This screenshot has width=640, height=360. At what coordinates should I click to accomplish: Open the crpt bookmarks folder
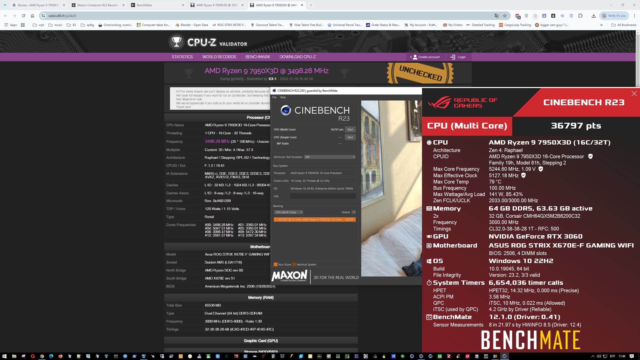click(x=38, y=25)
